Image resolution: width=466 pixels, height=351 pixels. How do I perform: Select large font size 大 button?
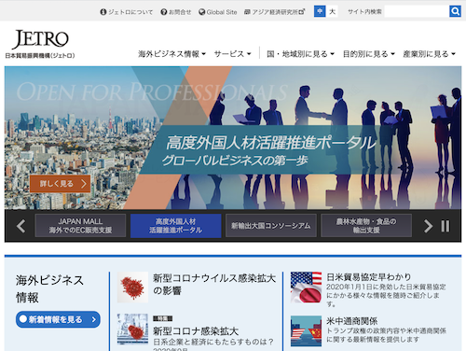pyautogui.click(x=332, y=11)
